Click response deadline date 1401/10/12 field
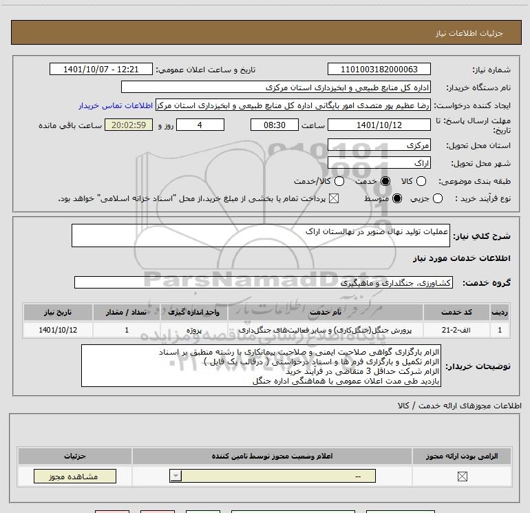 (x=379, y=125)
